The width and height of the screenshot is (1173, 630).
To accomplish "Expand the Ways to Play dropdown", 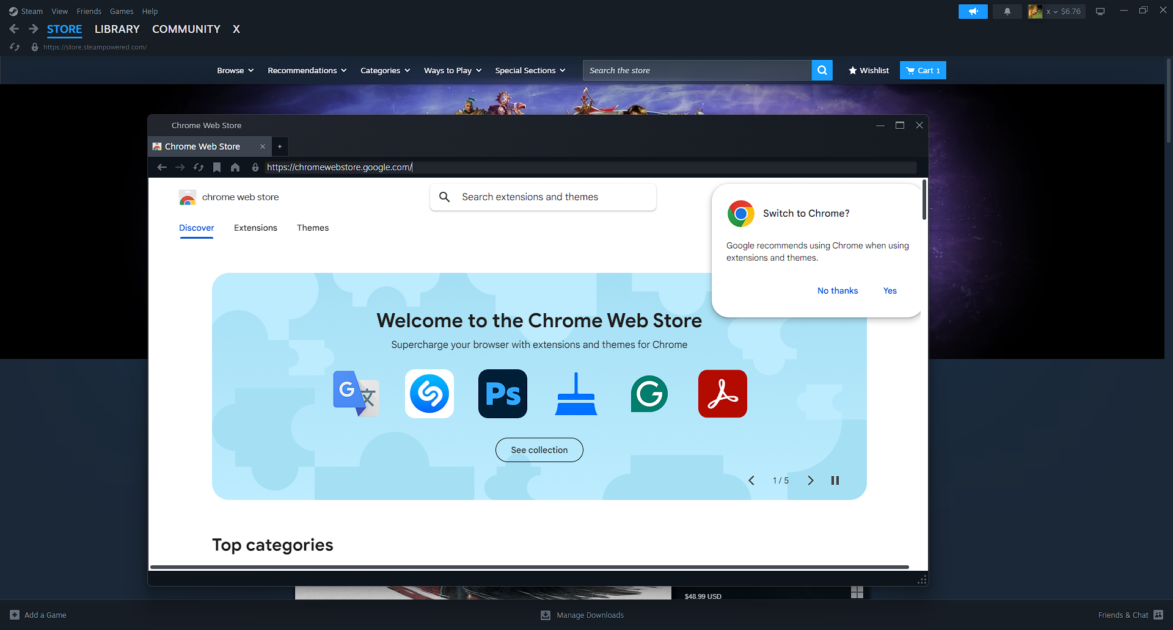I will click(453, 70).
